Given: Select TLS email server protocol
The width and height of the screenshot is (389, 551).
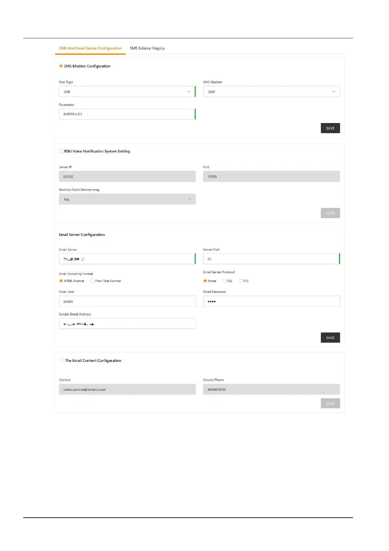Looking at the screenshot, I should pos(240,281).
